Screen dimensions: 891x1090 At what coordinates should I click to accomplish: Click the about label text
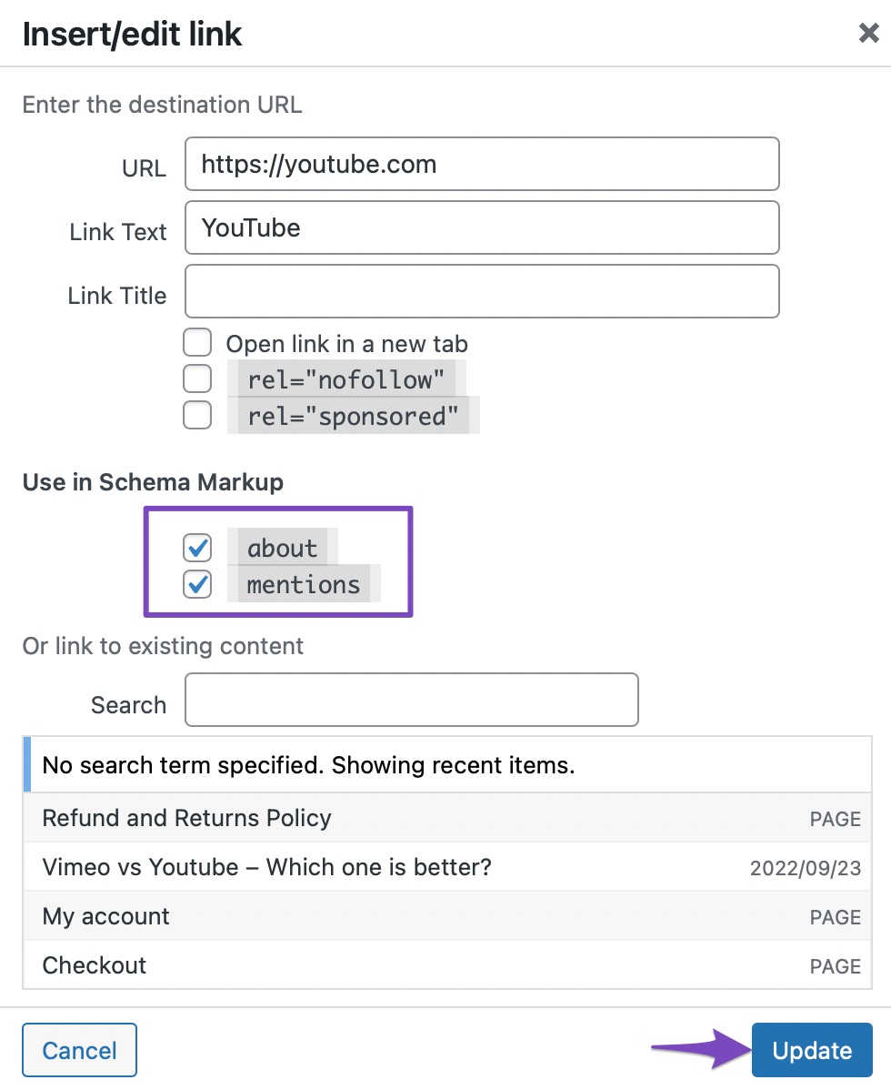click(282, 548)
